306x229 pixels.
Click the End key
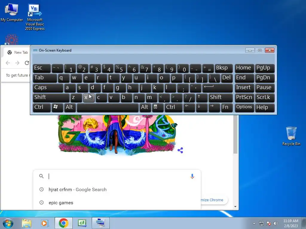[244, 78]
